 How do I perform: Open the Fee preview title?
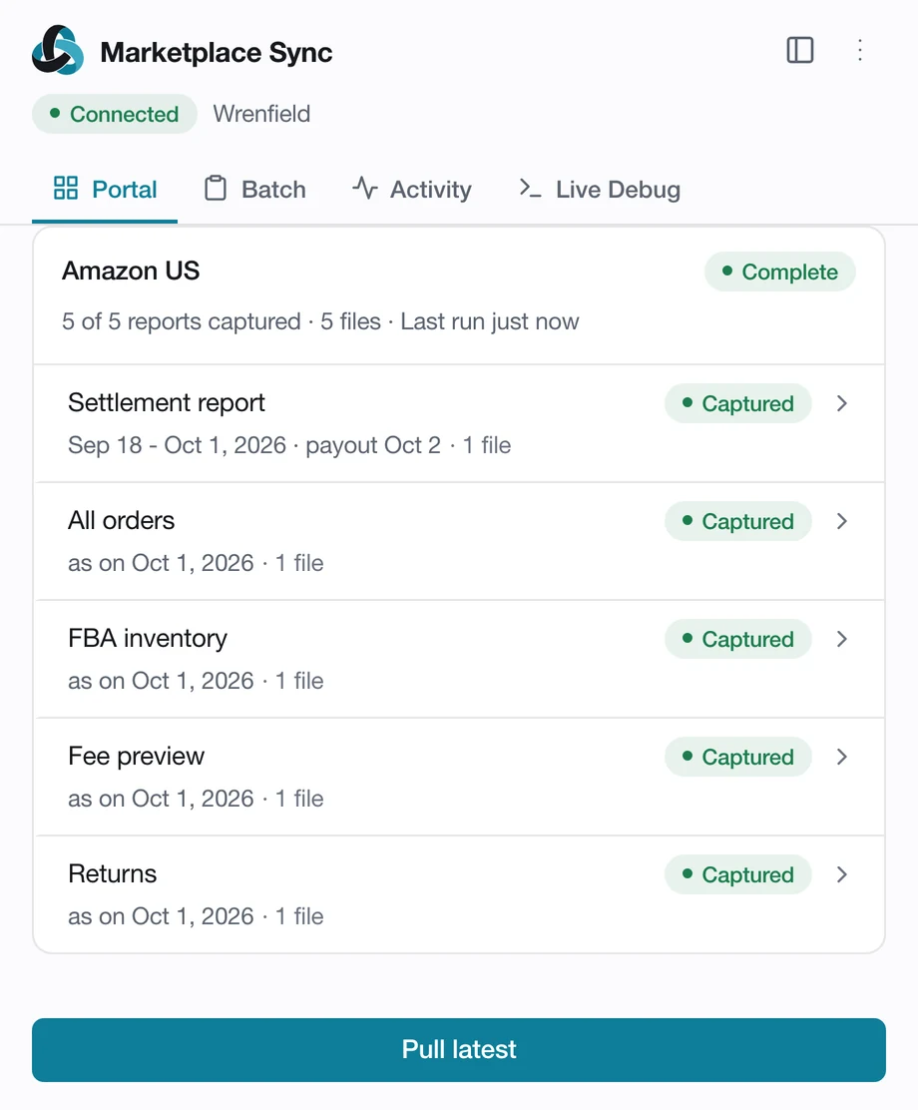(136, 756)
